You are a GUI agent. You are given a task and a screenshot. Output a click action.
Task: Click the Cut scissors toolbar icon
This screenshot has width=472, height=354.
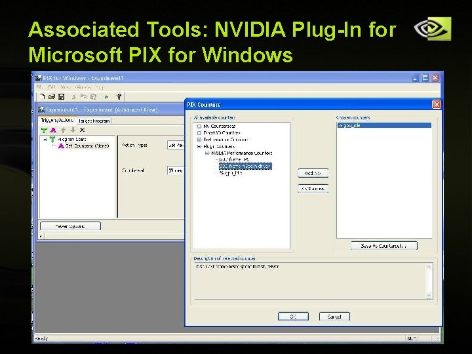coord(74,96)
